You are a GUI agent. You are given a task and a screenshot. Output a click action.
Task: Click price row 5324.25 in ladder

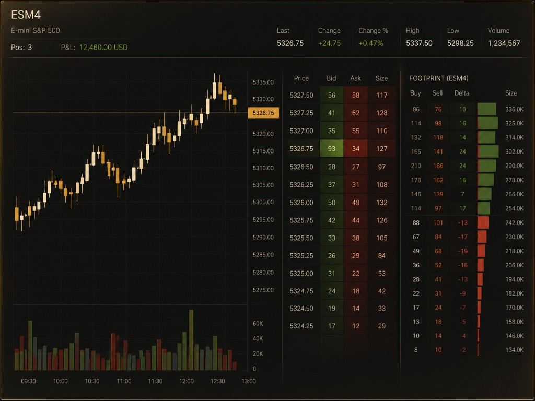point(342,326)
